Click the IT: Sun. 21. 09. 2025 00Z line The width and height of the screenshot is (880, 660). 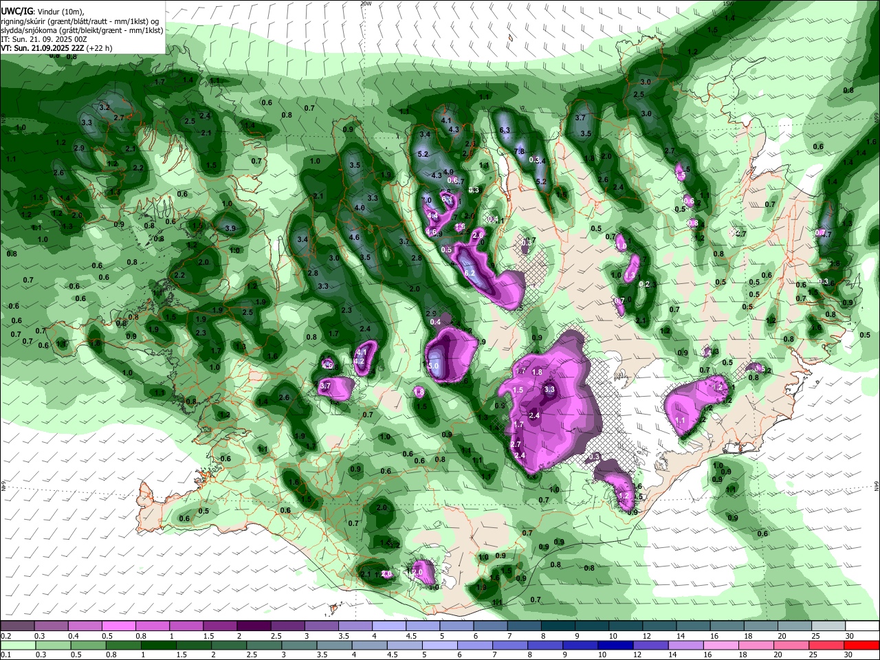coord(44,39)
